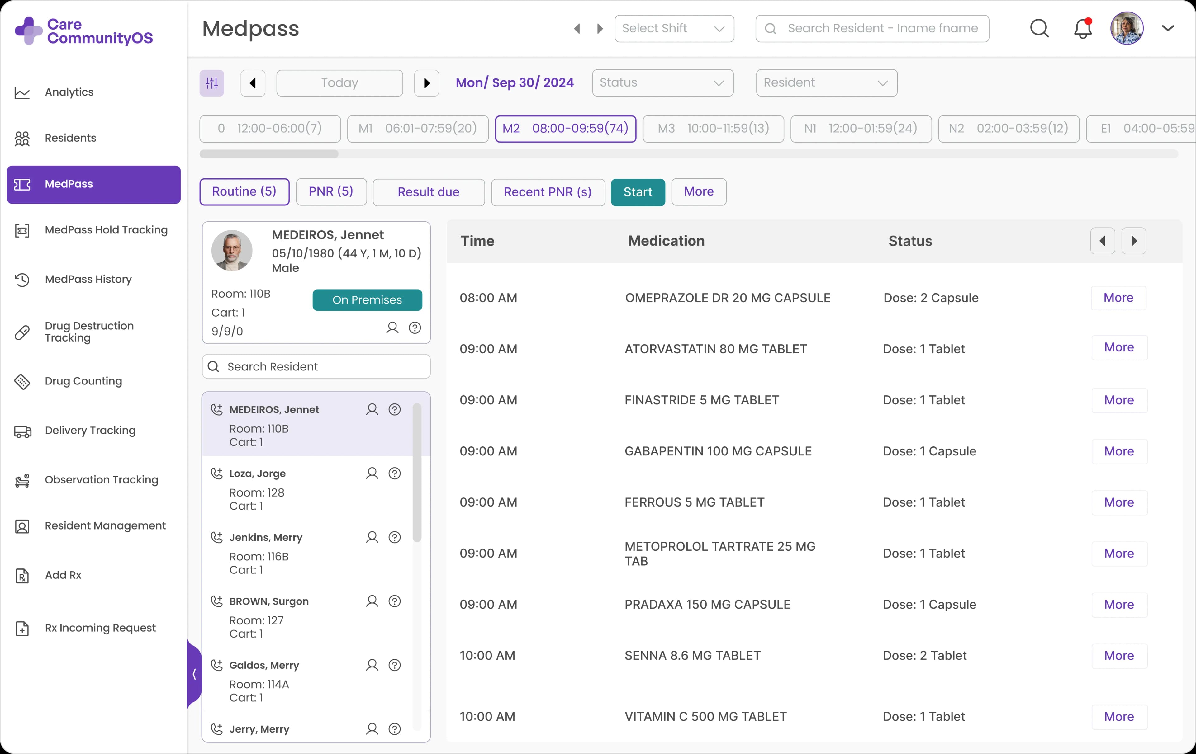
Task: Select the N2 02:00-03:59(12) time slot
Action: pyautogui.click(x=1009, y=129)
